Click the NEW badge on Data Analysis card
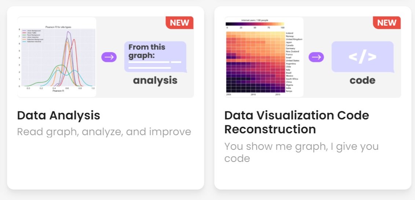The width and height of the screenshot is (415, 200). coord(179,23)
